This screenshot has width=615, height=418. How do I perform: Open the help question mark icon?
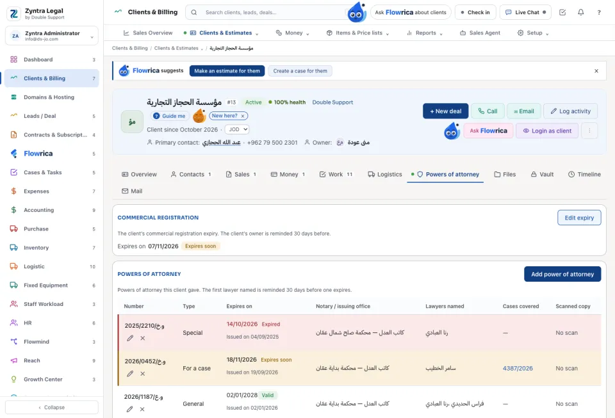[x=599, y=12]
